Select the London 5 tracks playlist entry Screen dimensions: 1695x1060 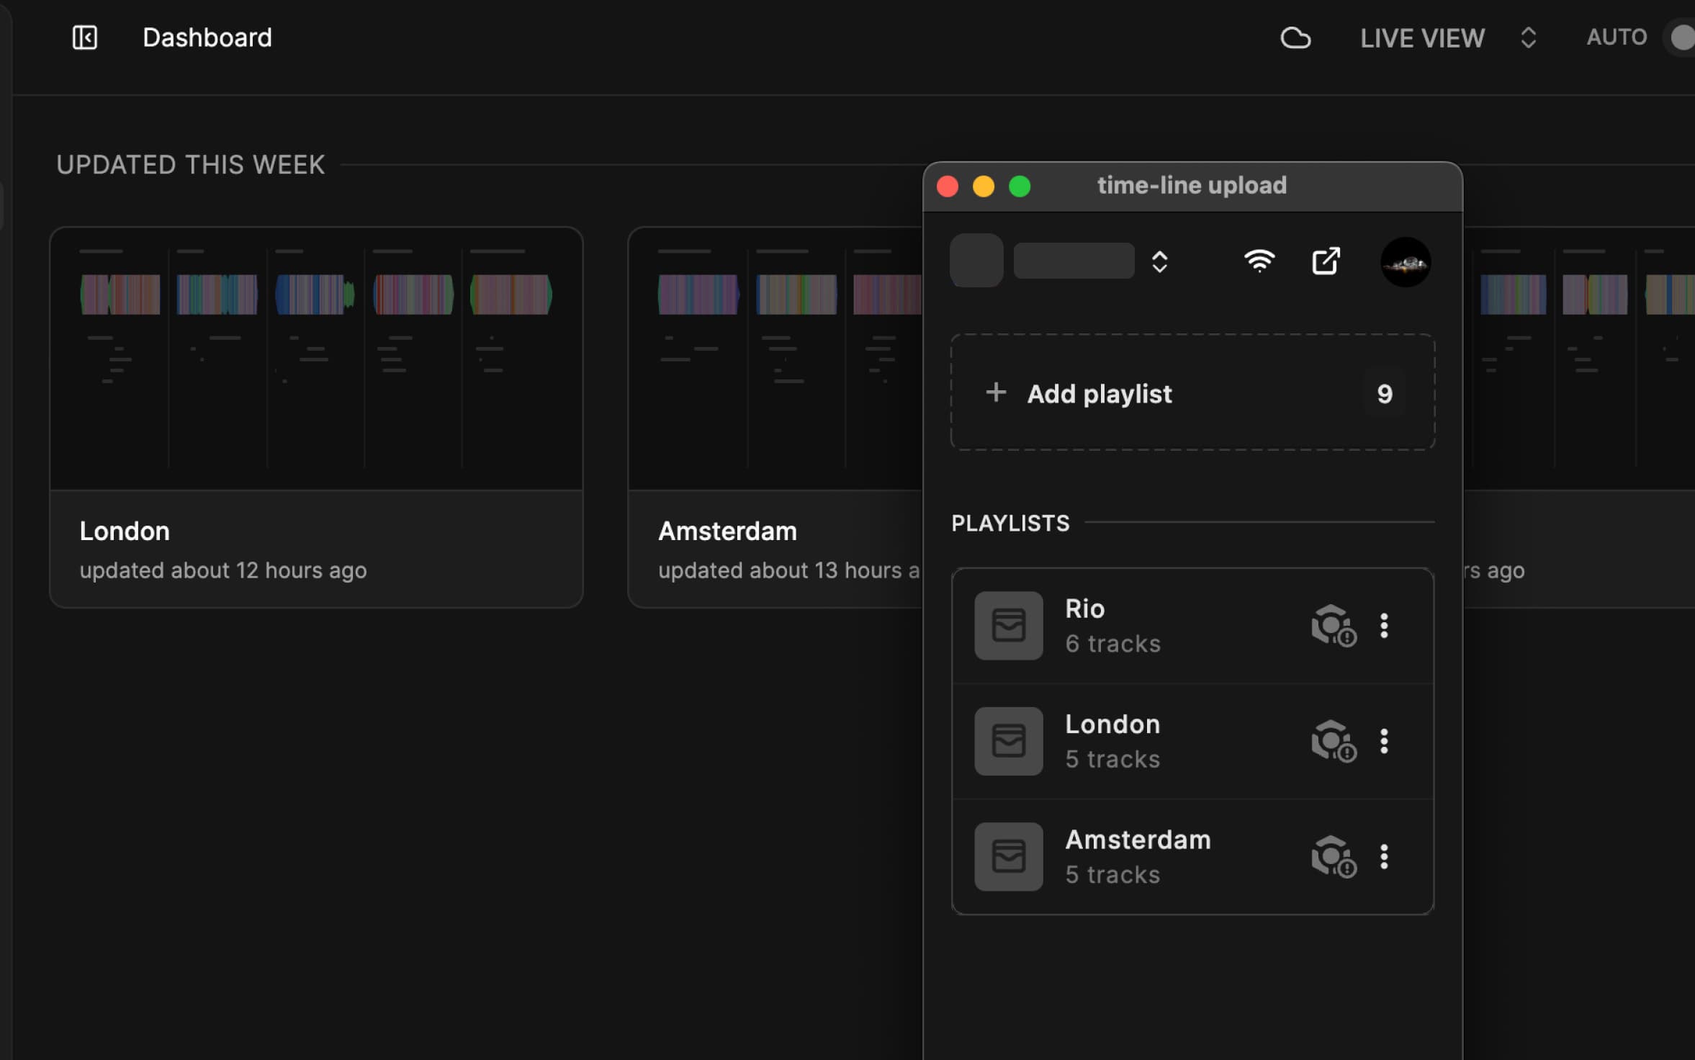[1152, 741]
